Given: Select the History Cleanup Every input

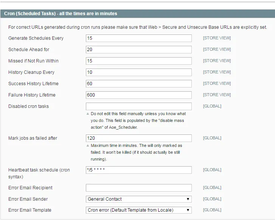Looking at the screenshot, I should click(x=138, y=72).
